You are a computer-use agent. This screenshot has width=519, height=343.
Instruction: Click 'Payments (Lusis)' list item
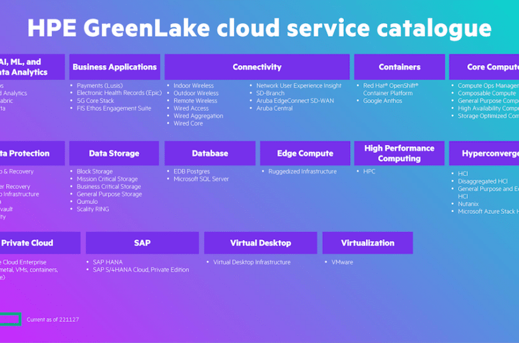(x=100, y=86)
